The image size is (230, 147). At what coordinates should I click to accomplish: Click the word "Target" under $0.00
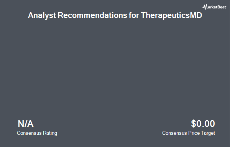(x=208, y=133)
